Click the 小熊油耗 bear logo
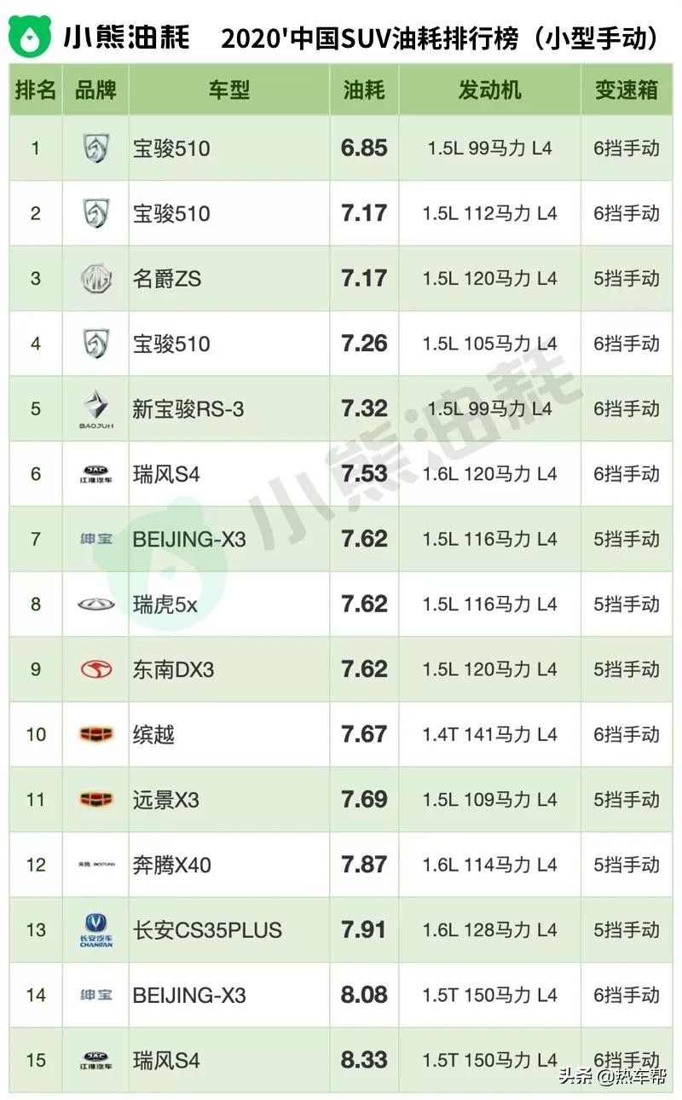 pyautogui.click(x=30, y=35)
